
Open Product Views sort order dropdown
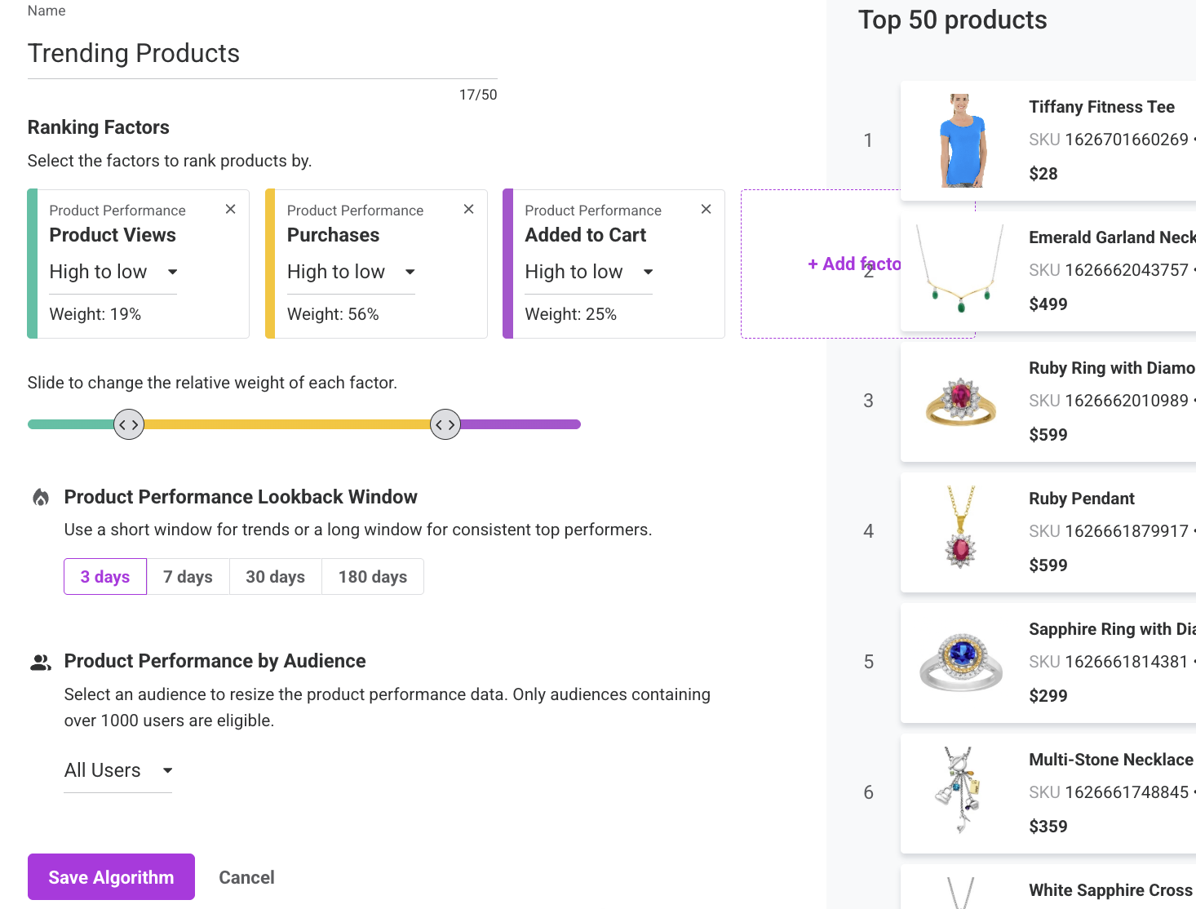[113, 273]
